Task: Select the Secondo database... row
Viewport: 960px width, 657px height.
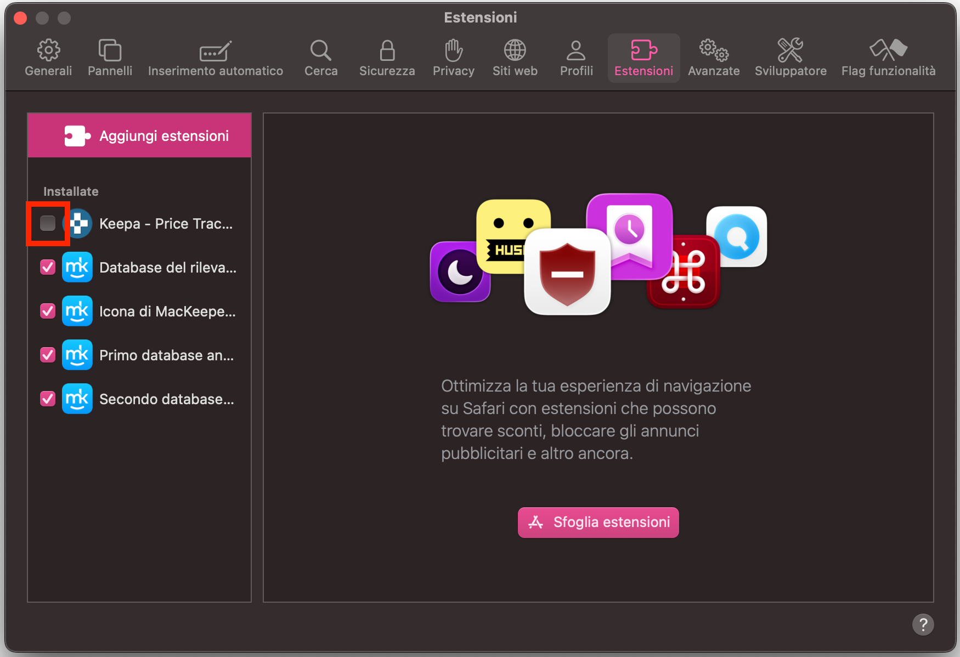Action: click(x=139, y=399)
